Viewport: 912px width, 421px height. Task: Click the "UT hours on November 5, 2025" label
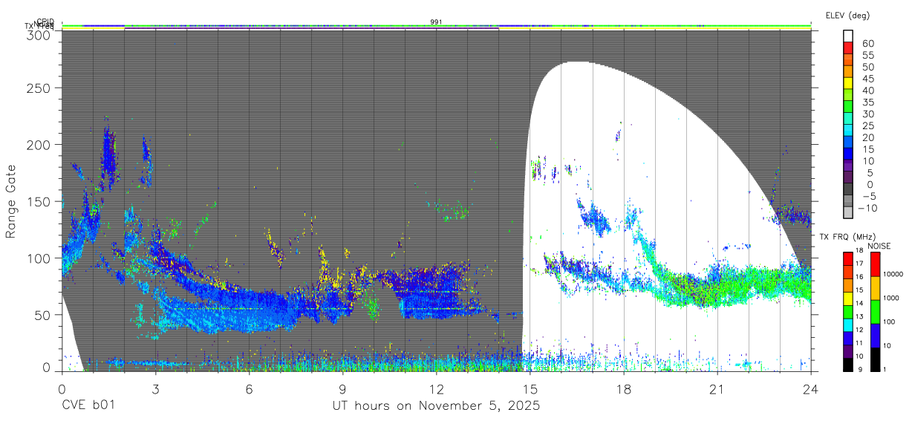coord(435,405)
